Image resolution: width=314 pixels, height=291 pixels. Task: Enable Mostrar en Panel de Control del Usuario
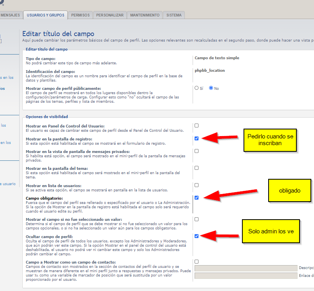pos(197,125)
